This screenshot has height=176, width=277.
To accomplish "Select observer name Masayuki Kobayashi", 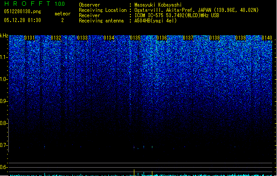I will tap(158, 5).
